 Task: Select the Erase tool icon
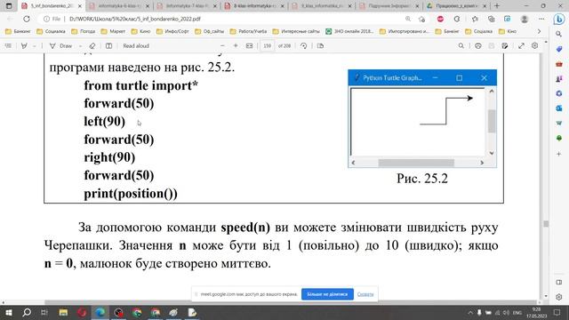pyautogui.click(x=92, y=45)
